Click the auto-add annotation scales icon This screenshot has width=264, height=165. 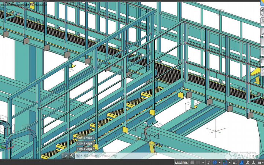click(x=248, y=162)
